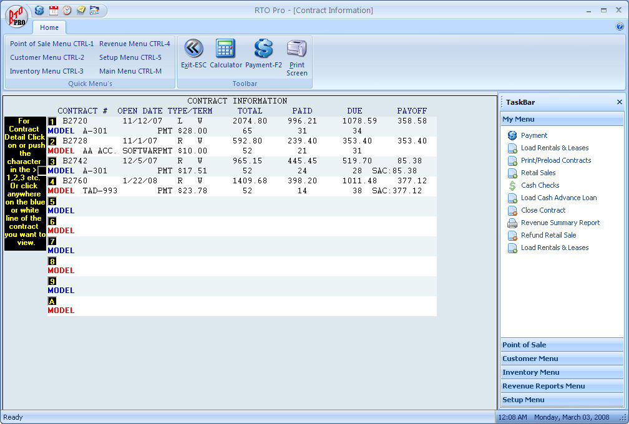Click the calendar icon in quick access bar

click(x=54, y=10)
